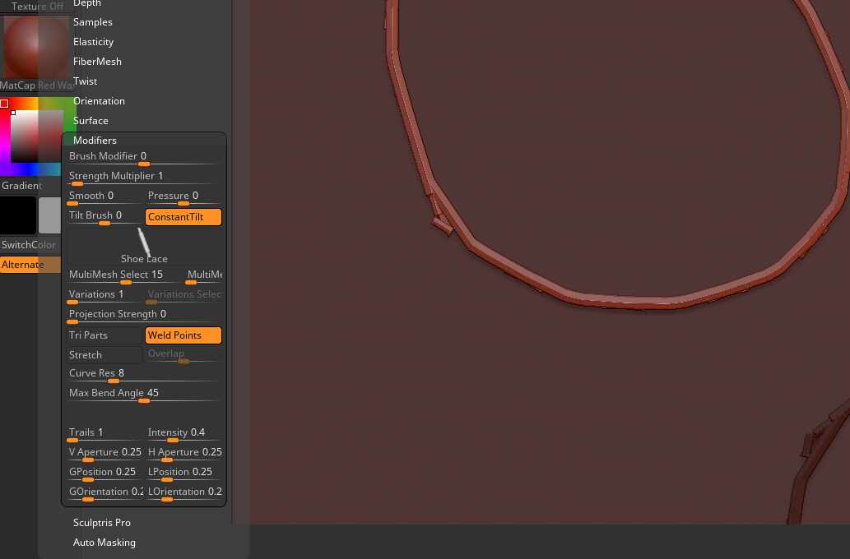This screenshot has width=850, height=559.
Task: Expand the Surface section
Action: point(91,120)
